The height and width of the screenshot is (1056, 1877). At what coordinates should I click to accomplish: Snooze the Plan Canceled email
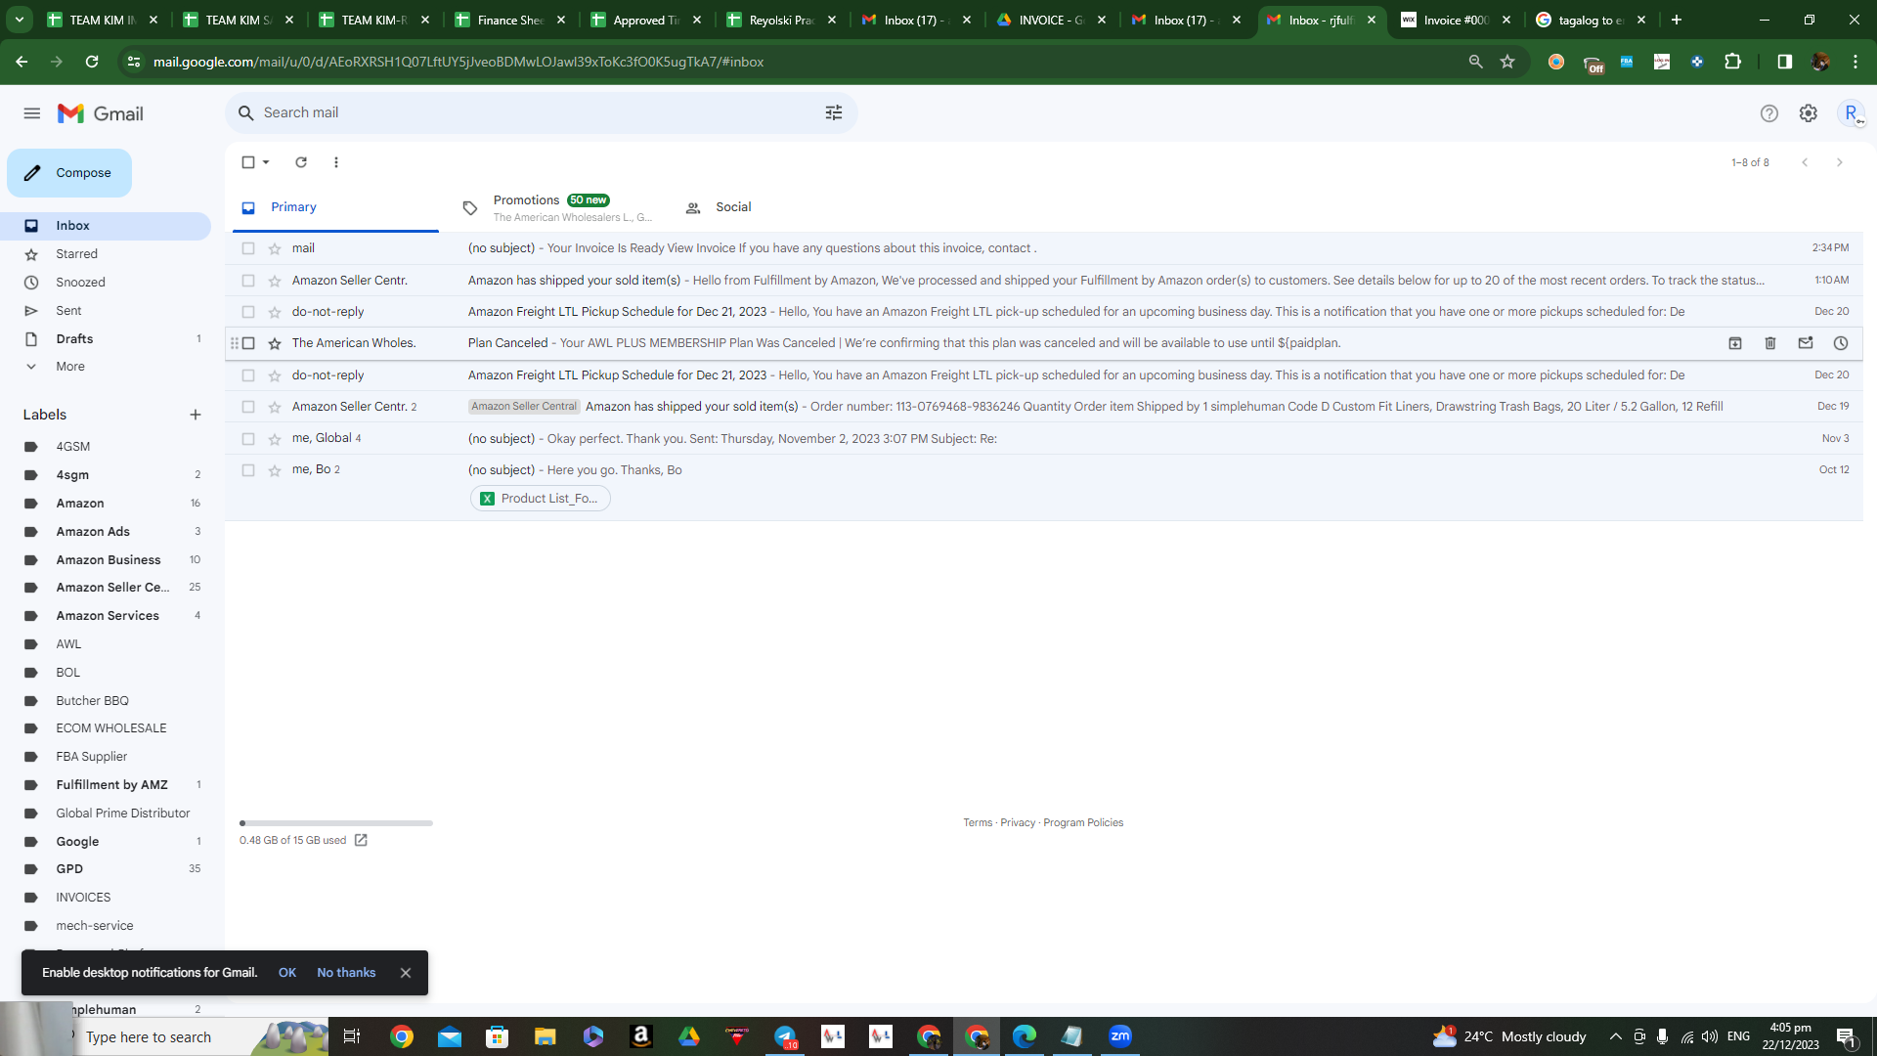(1841, 343)
